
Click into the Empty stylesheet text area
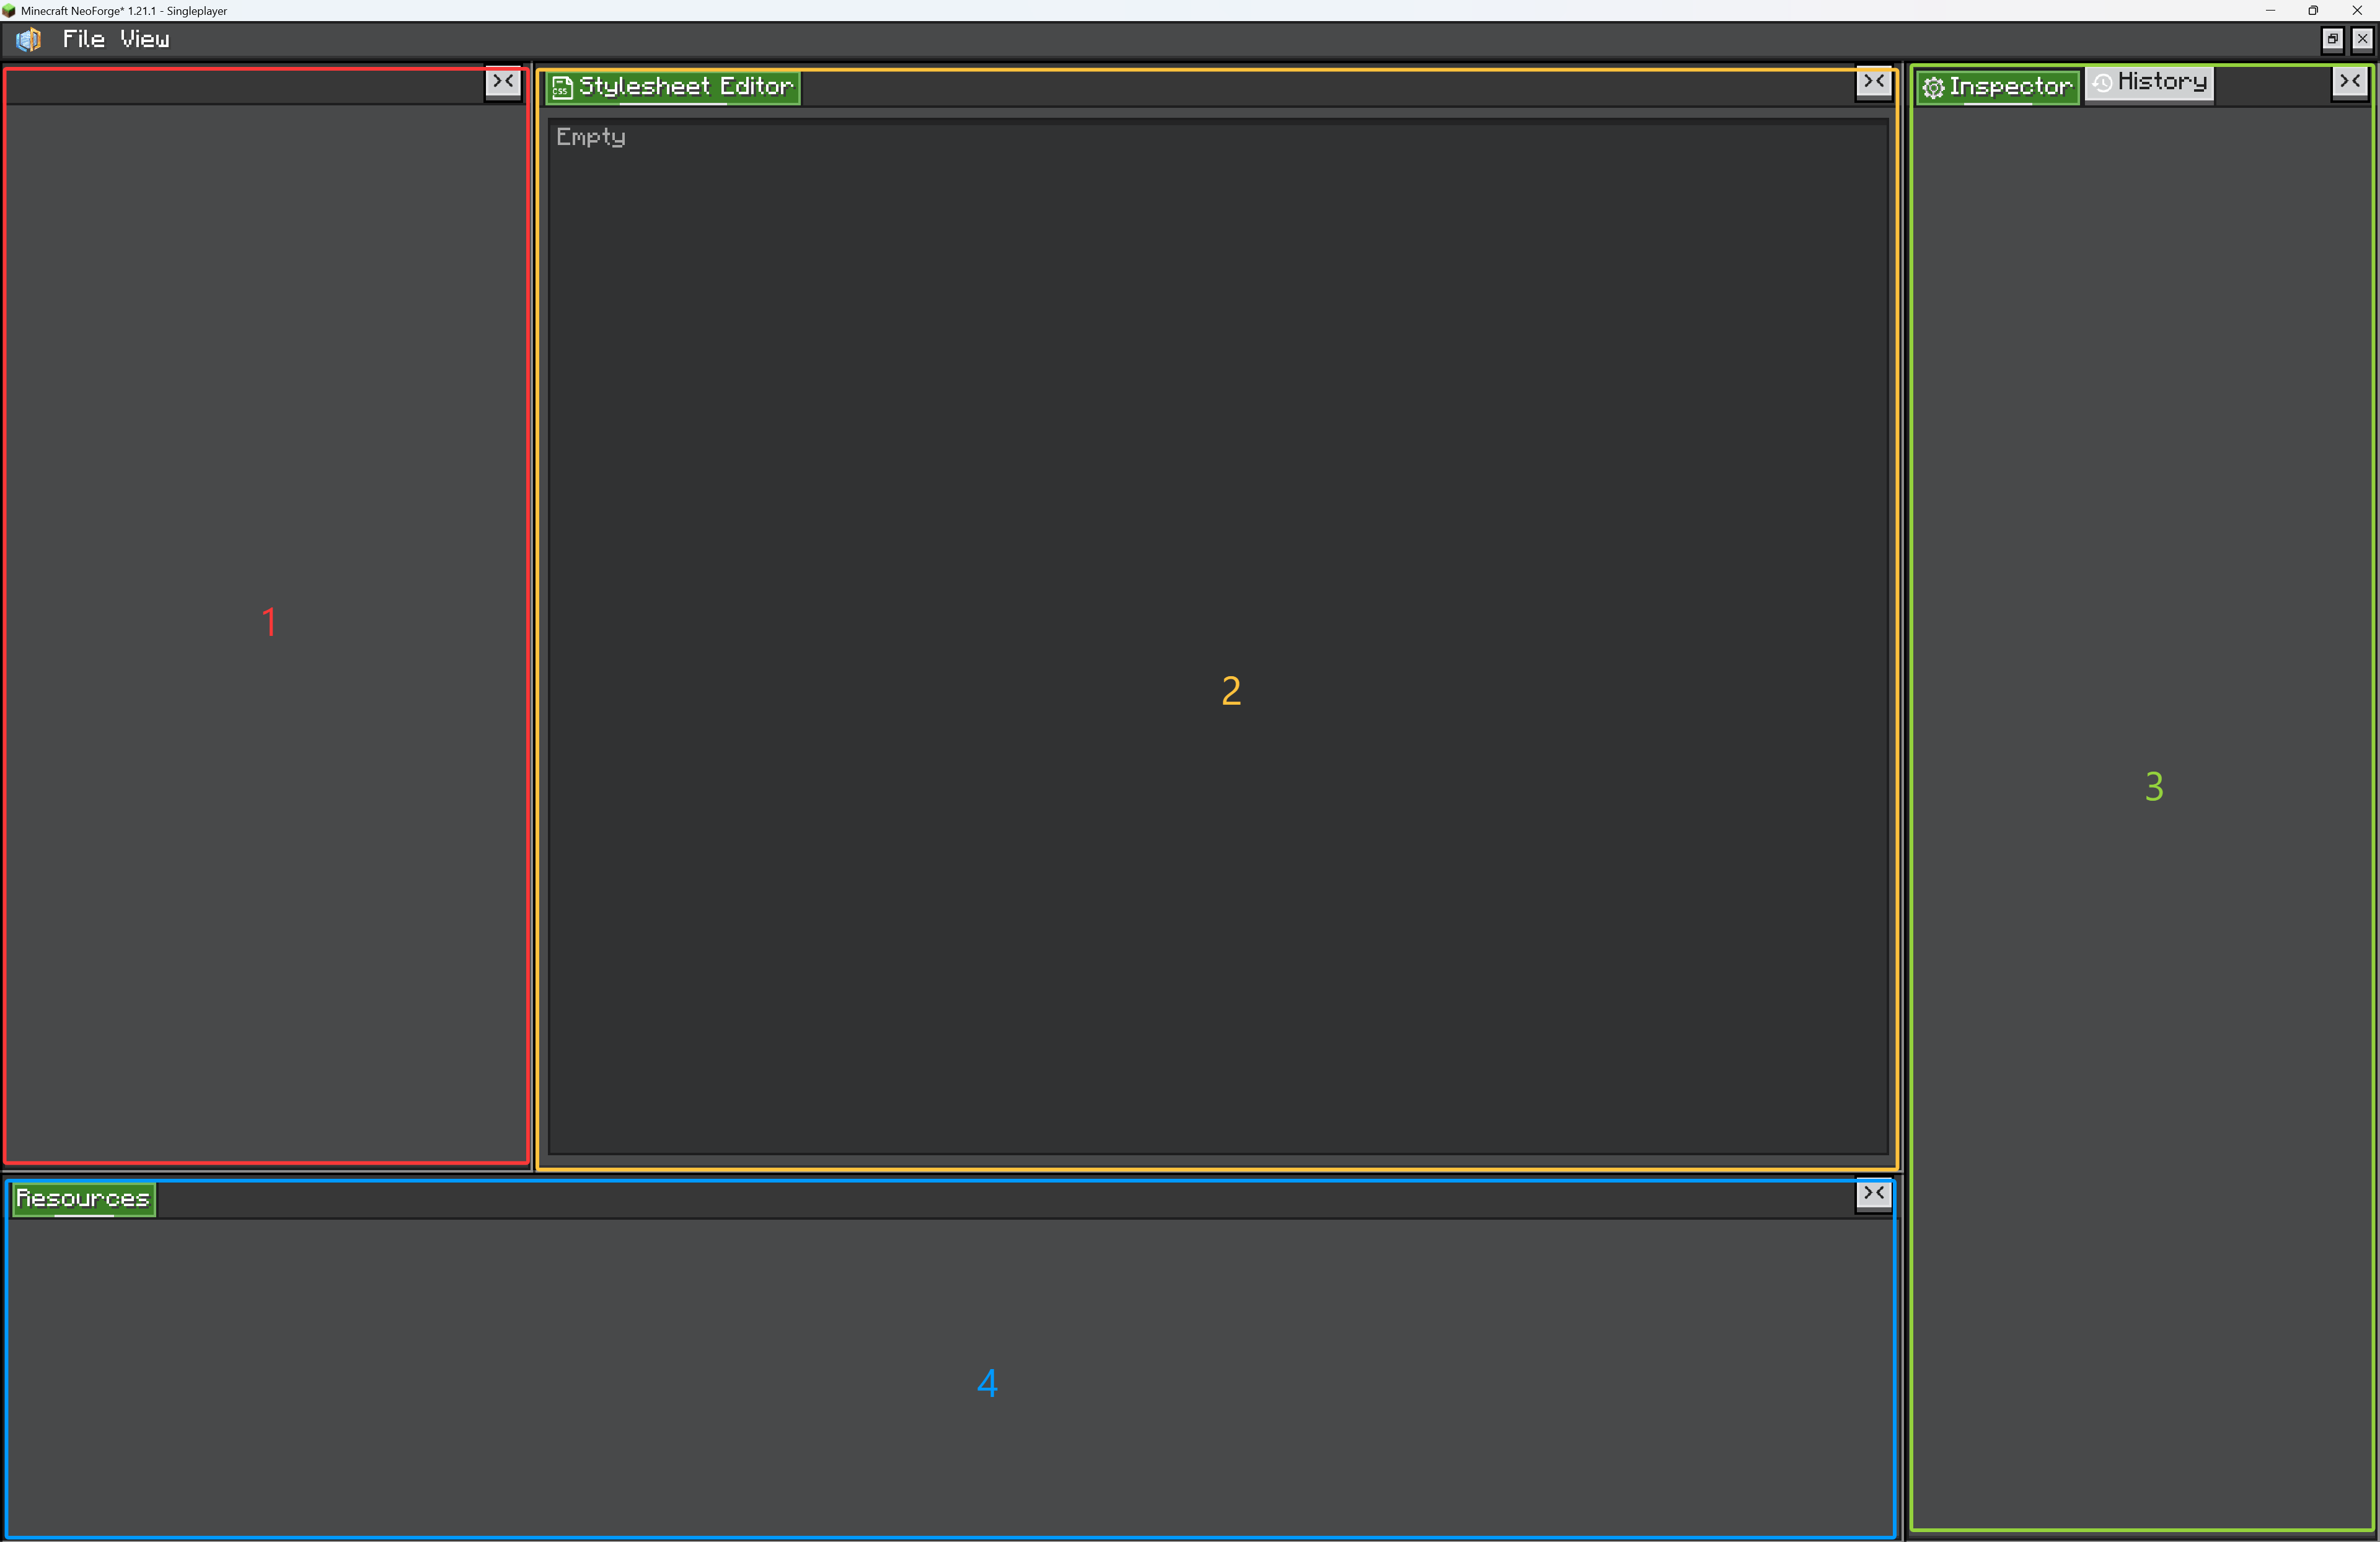click(x=1218, y=637)
